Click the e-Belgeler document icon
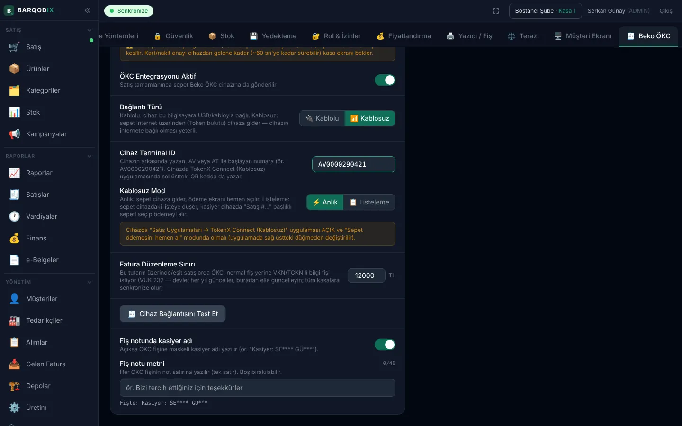682x426 pixels. 15,260
